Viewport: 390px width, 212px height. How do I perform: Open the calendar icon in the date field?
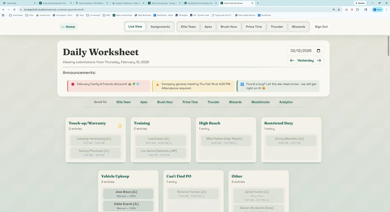click(x=318, y=50)
